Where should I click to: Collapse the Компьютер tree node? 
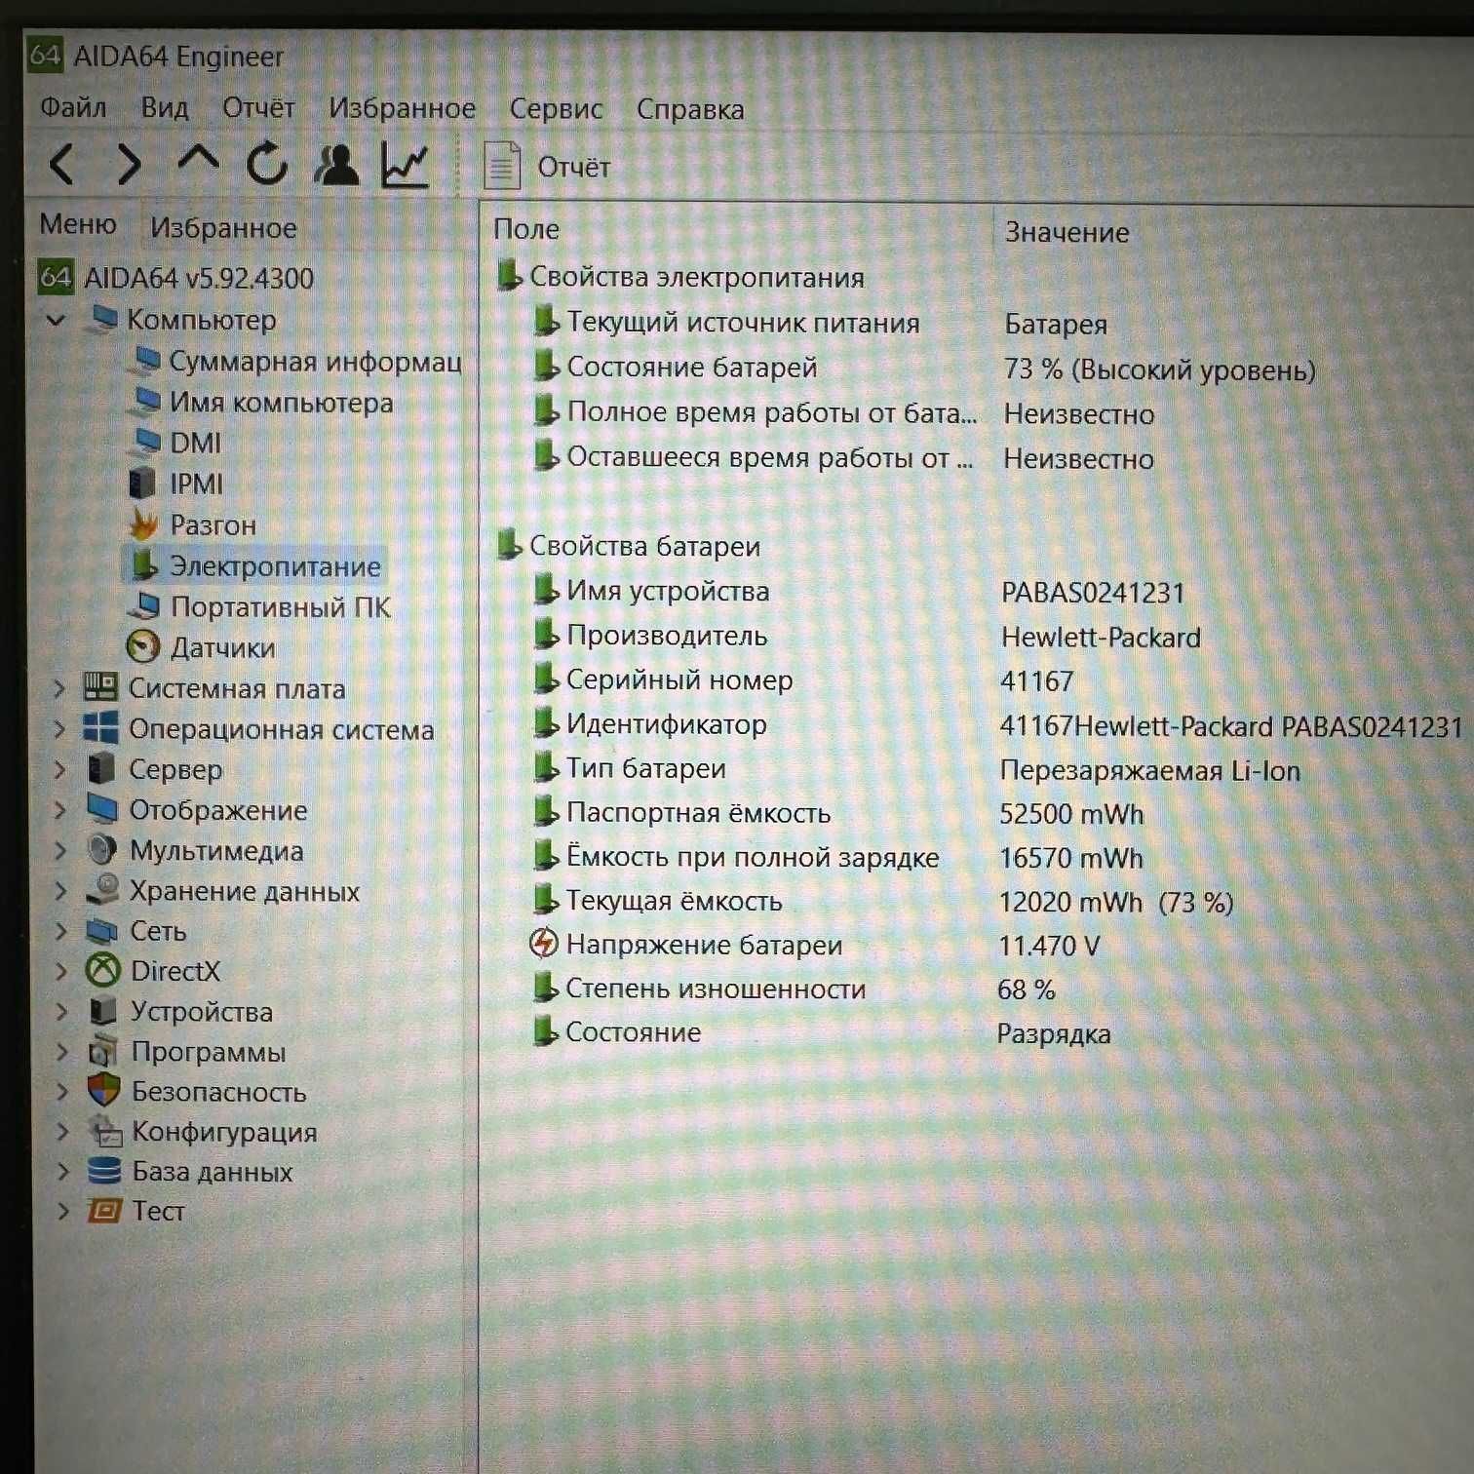[56, 319]
